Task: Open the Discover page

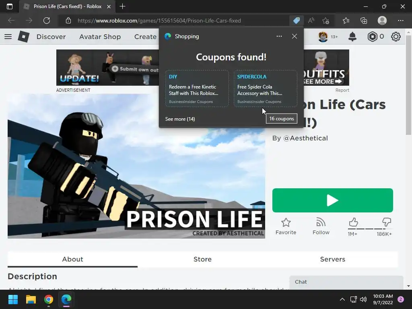Action: click(x=51, y=37)
